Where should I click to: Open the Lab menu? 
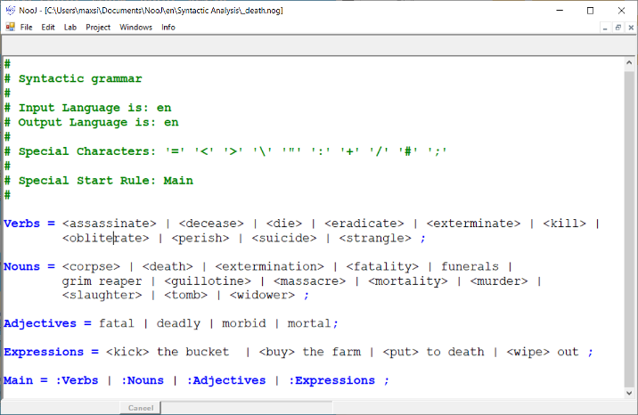(70, 28)
